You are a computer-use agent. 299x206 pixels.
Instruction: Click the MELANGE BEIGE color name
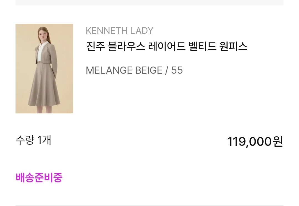(x=124, y=70)
